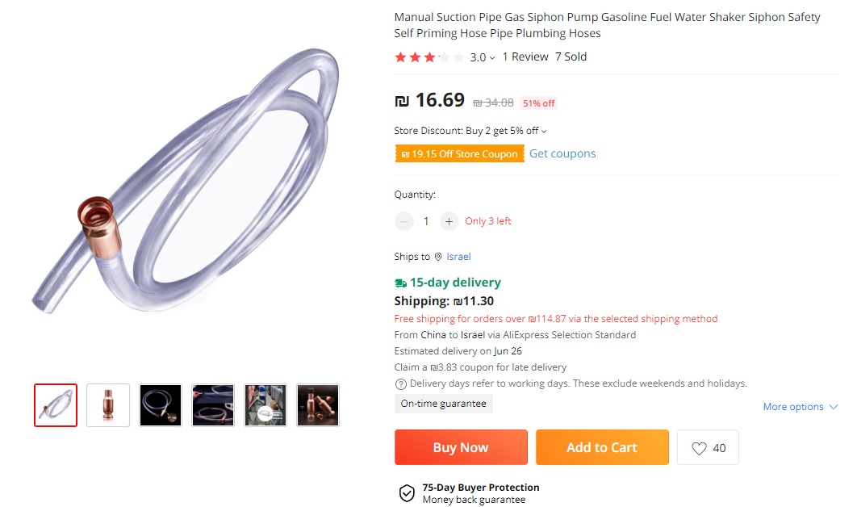Viewport: 857px width, 507px height.
Task: Open the 1 Review link
Action: [x=525, y=57]
